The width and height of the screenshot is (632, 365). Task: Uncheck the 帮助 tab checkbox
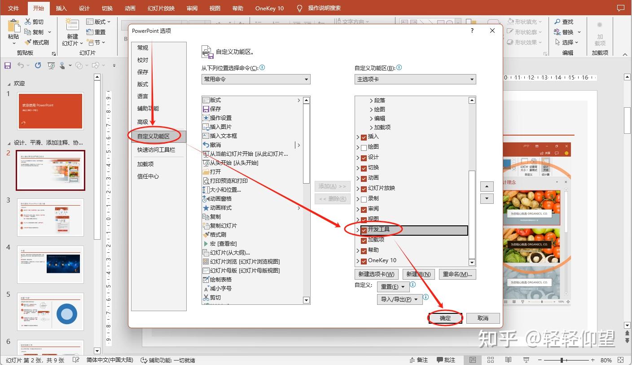(x=364, y=251)
